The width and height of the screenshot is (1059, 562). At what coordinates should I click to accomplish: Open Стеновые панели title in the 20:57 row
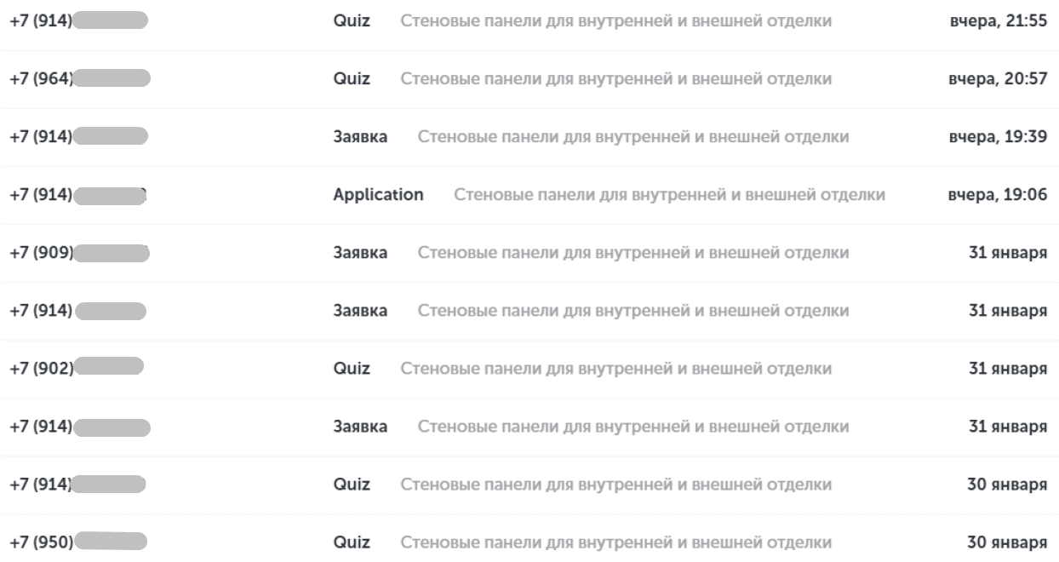pos(615,79)
